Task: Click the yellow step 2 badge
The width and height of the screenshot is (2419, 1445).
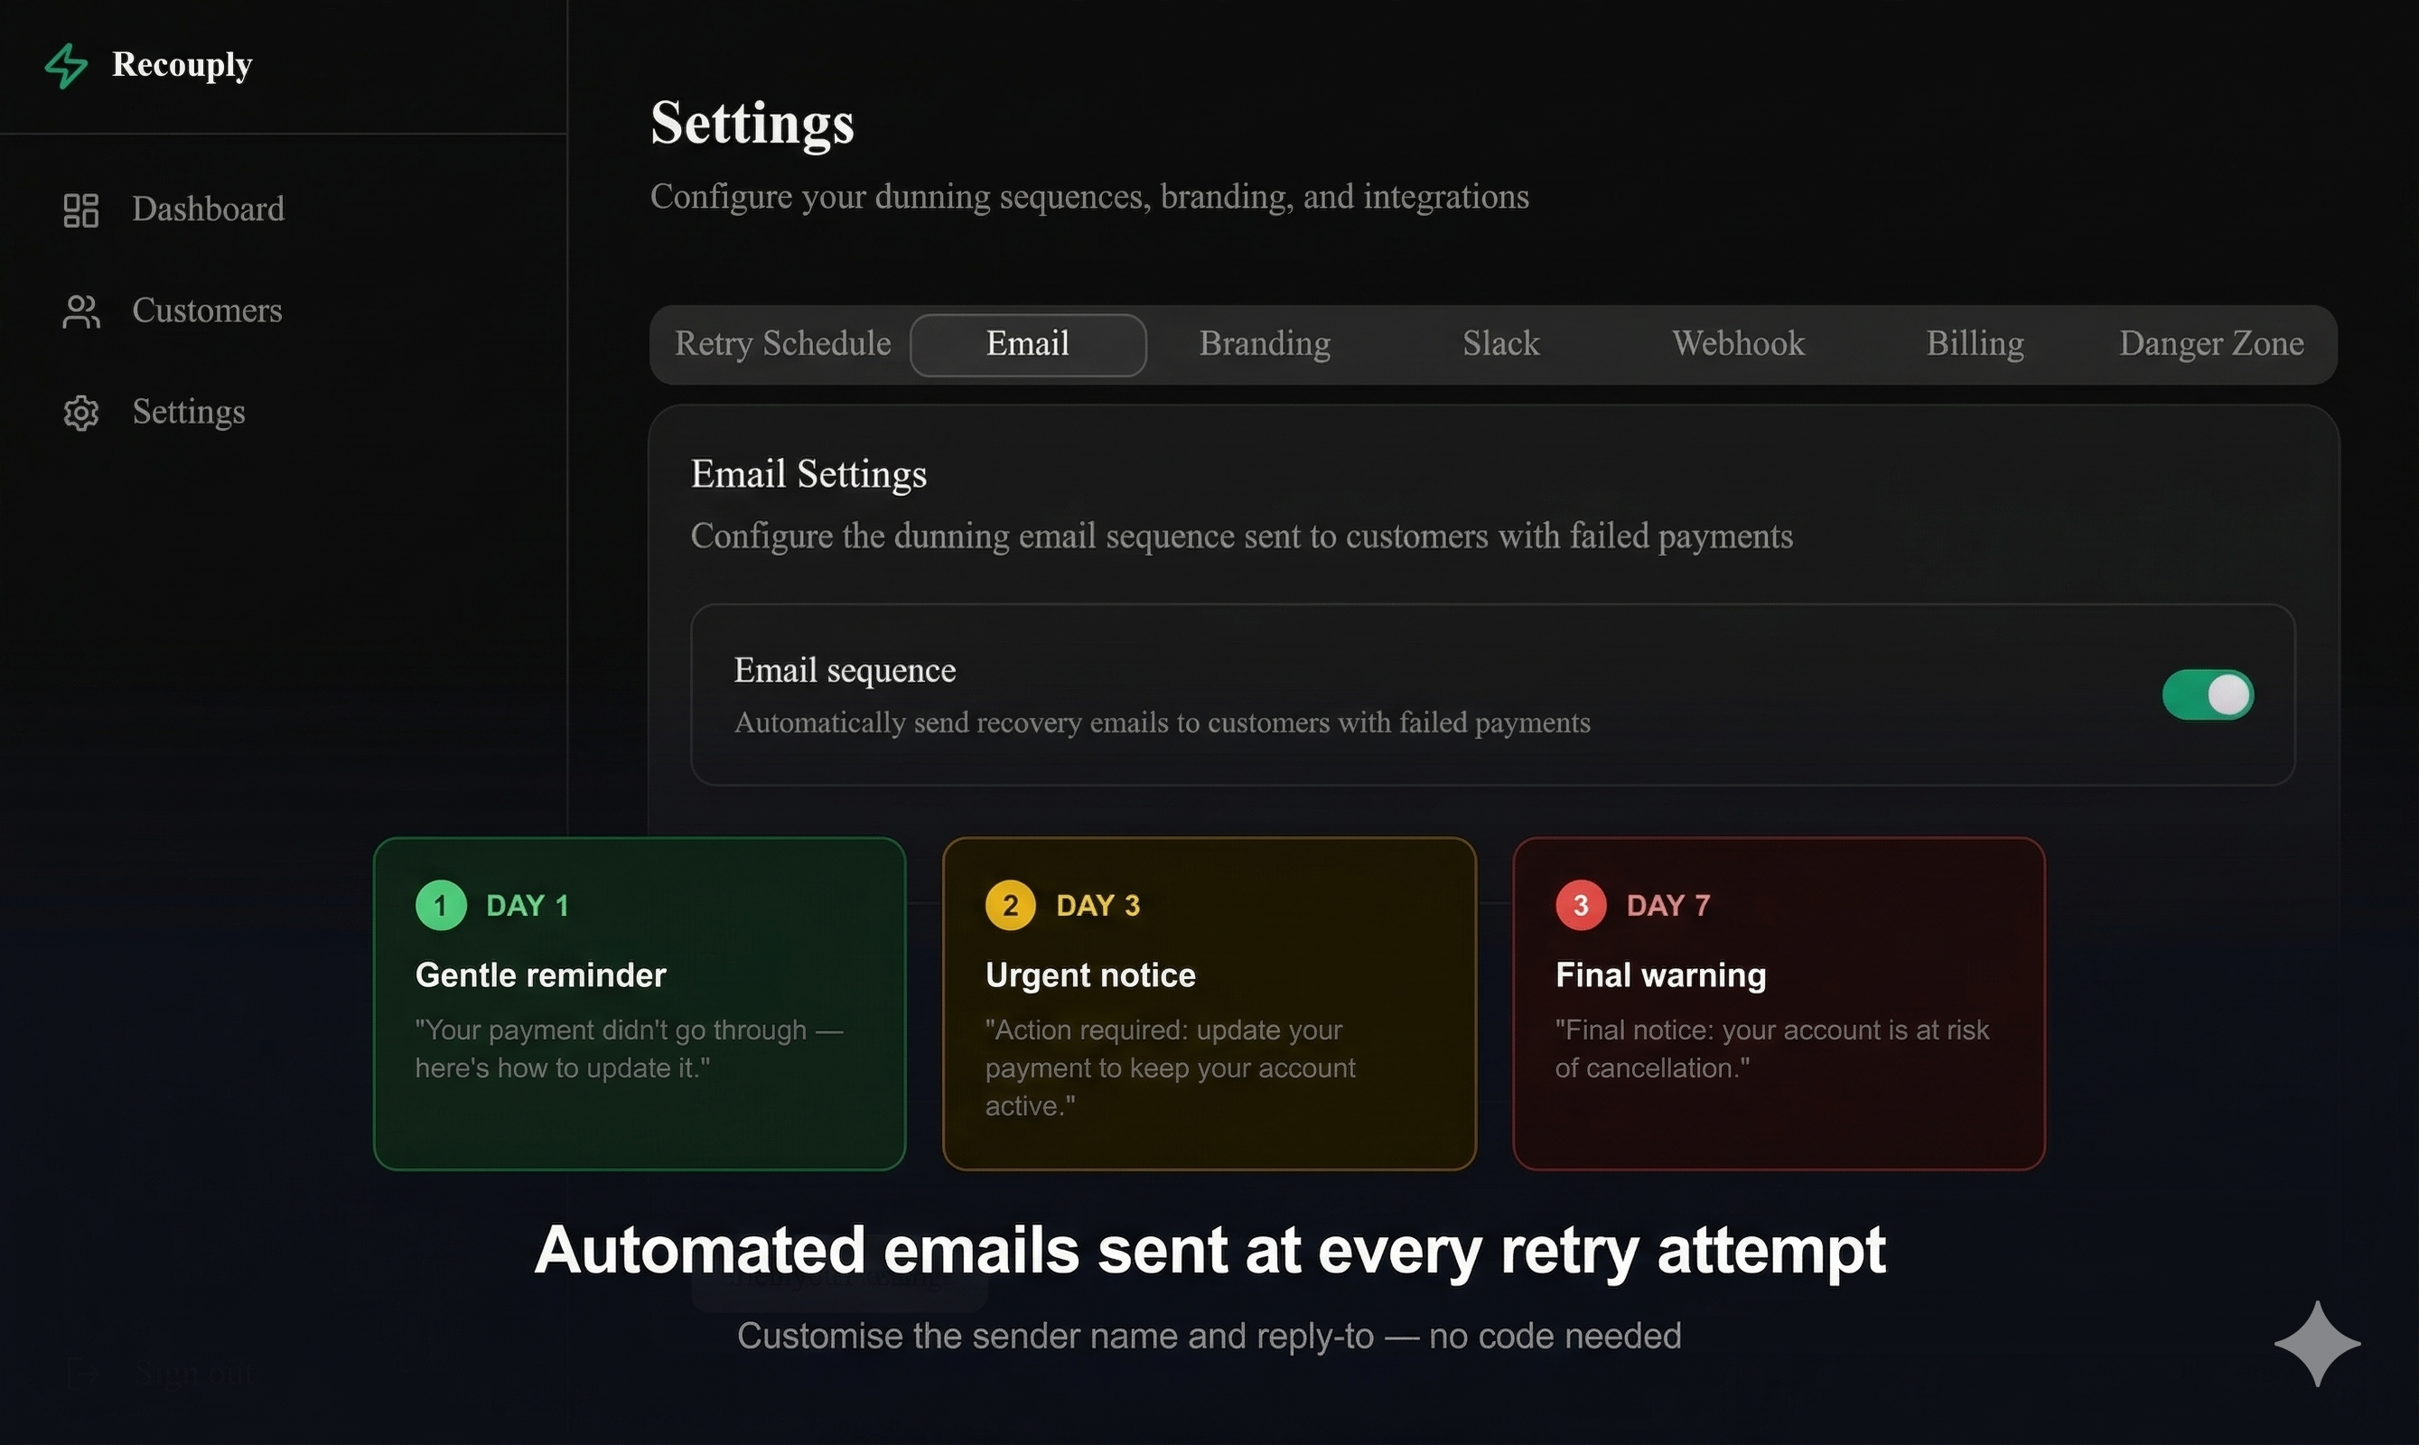Action: click(1011, 906)
